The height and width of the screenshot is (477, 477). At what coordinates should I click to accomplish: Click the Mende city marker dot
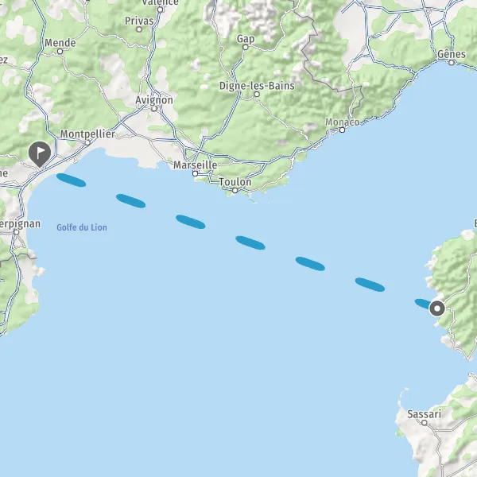(60, 52)
